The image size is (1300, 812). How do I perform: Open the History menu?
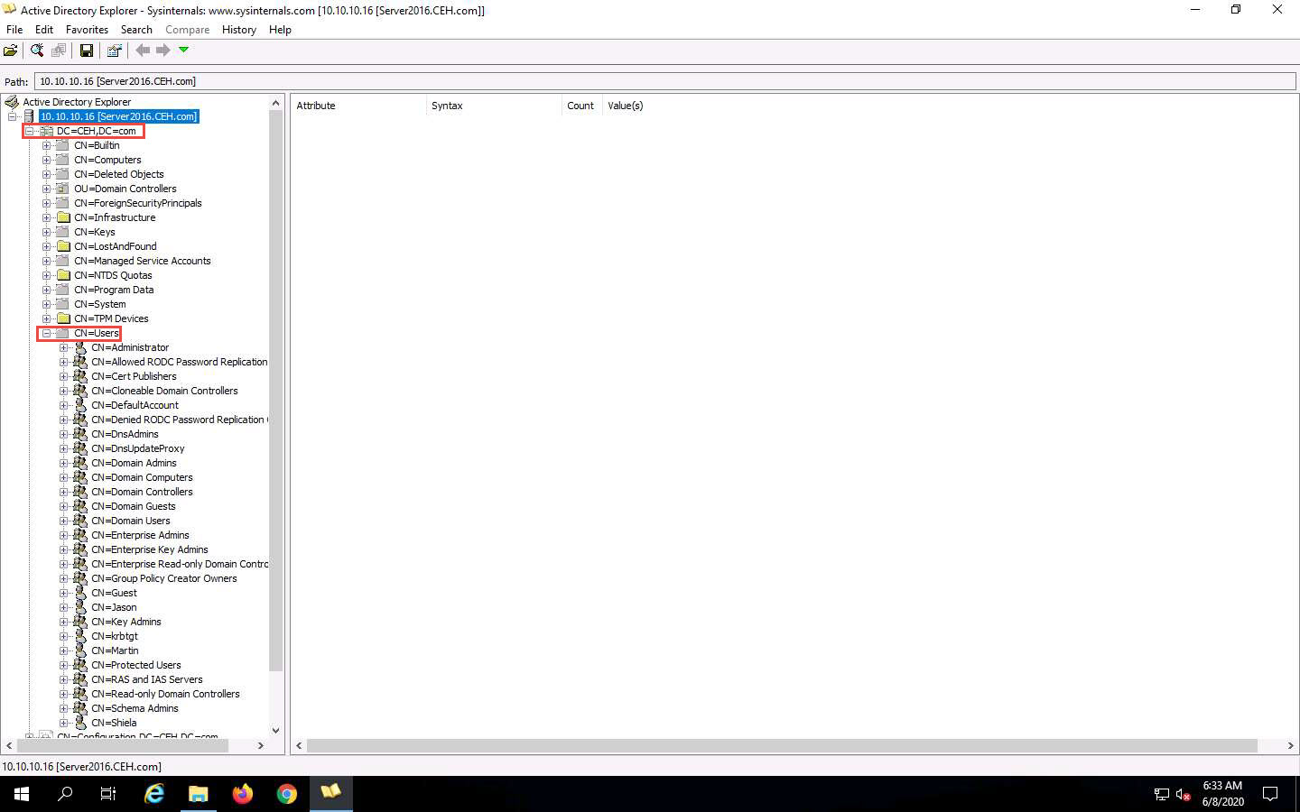point(239,30)
